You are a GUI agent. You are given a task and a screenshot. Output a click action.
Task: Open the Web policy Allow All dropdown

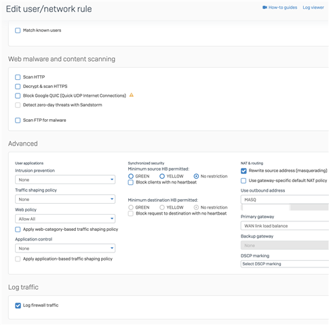pyautogui.click(x=65, y=219)
